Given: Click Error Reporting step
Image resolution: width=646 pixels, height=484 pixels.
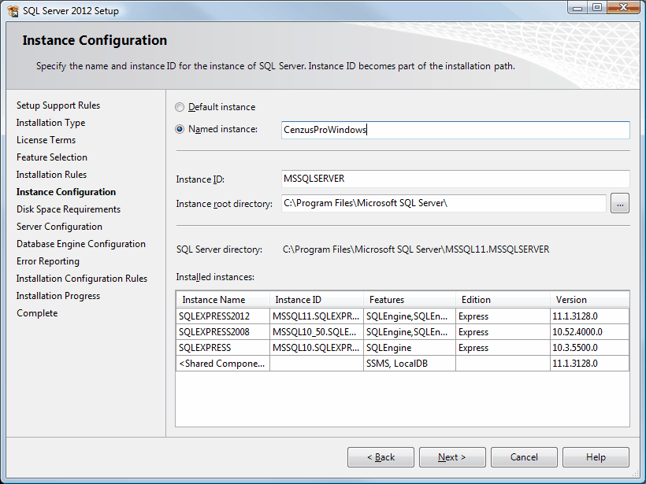Looking at the screenshot, I should point(48,261).
